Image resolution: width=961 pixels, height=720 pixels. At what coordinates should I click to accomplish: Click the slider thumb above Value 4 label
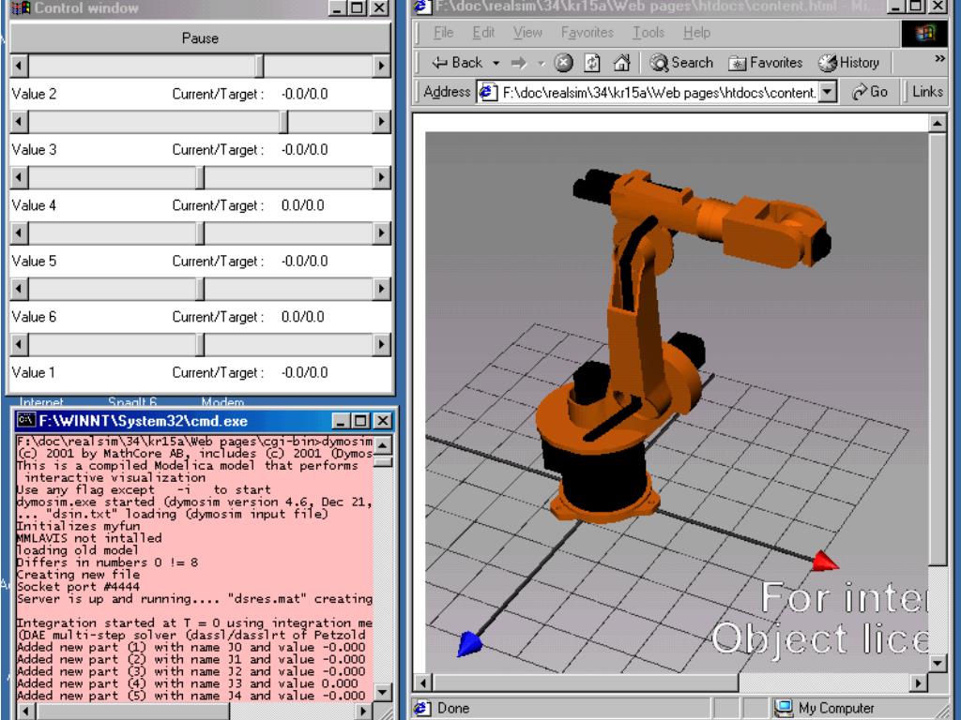pyautogui.click(x=201, y=177)
